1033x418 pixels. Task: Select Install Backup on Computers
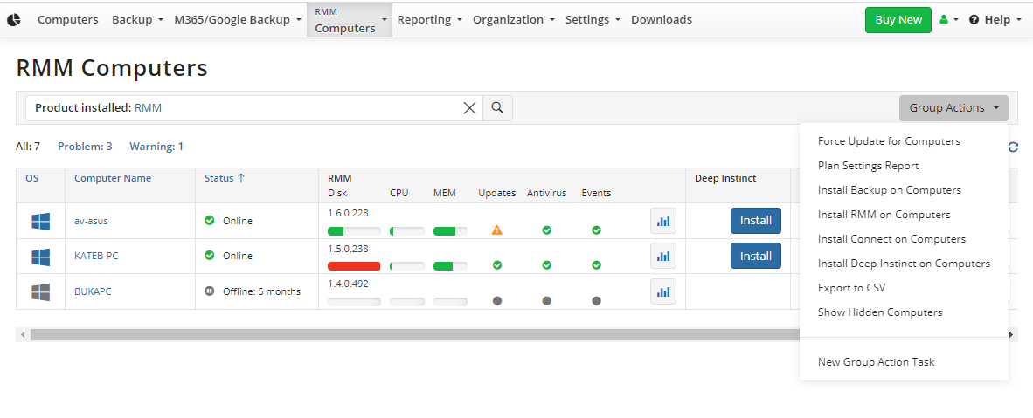point(890,190)
